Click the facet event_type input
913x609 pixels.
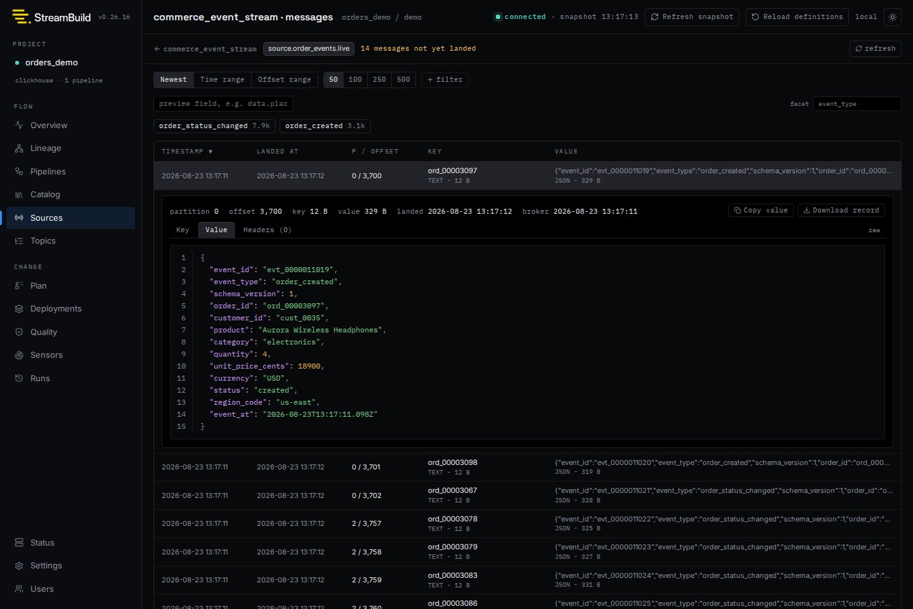coord(857,103)
